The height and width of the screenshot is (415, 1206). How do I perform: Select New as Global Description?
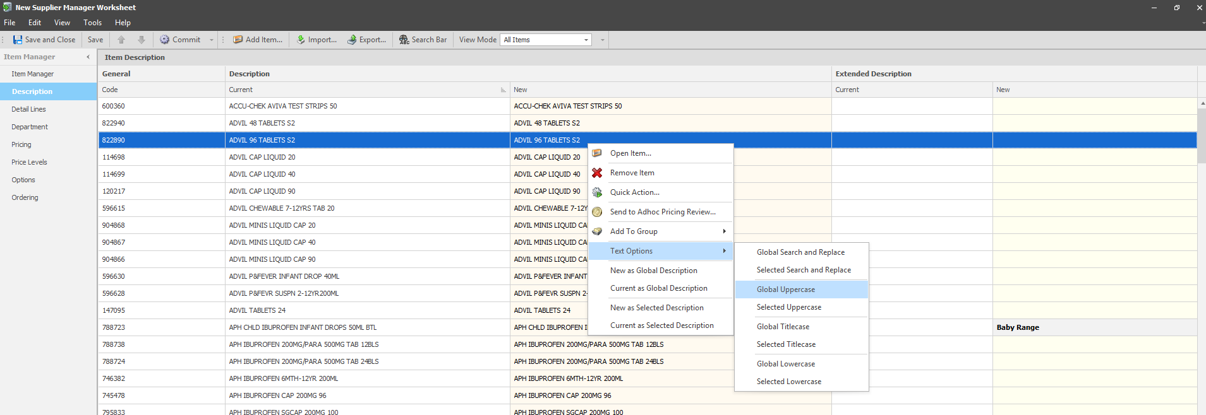click(x=661, y=271)
